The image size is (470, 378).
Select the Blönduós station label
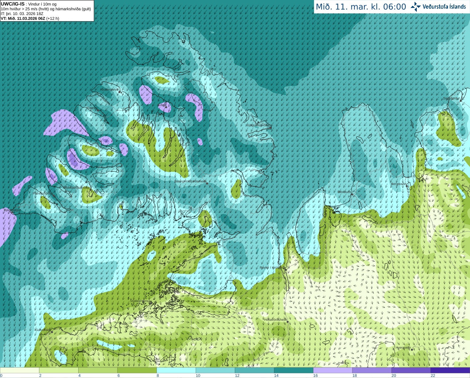click(344, 192)
